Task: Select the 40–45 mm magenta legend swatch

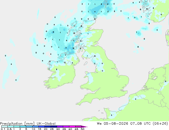Action: tap(72, 127)
